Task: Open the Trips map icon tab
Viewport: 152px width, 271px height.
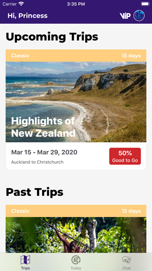Action: coord(25,260)
